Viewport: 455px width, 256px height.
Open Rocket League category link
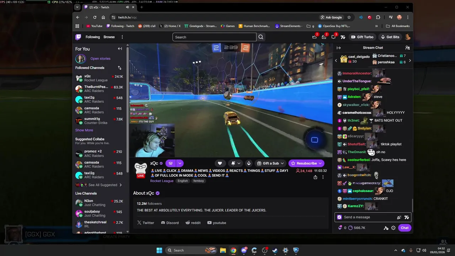pos(162,181)
